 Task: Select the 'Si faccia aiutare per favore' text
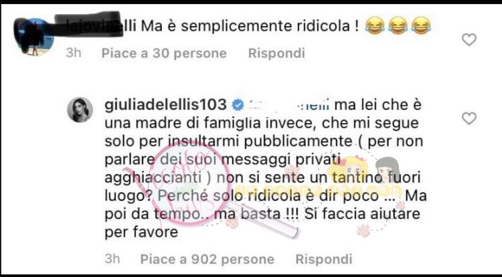coord(262,223)
